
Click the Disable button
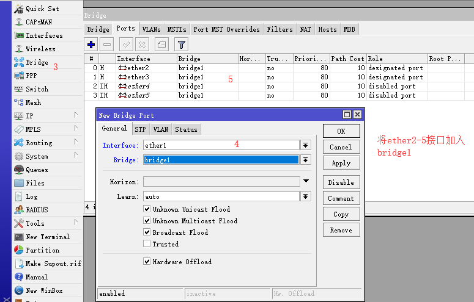click(341, 182)
